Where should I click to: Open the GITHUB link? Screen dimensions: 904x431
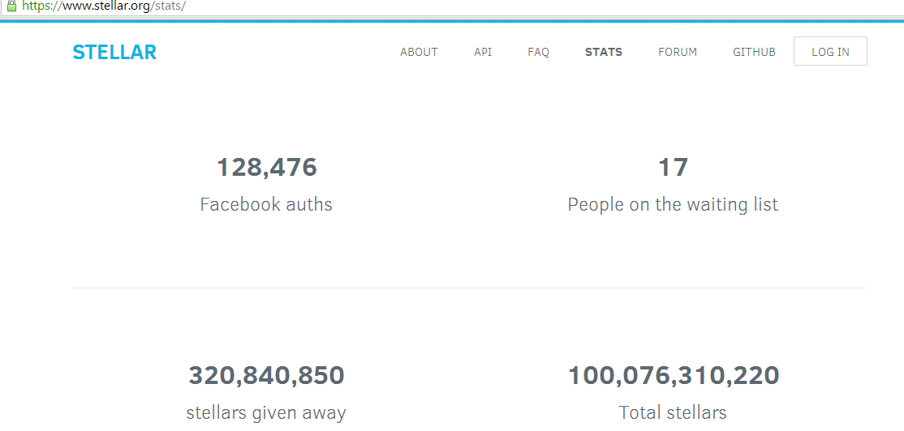(x=754, y=52)
